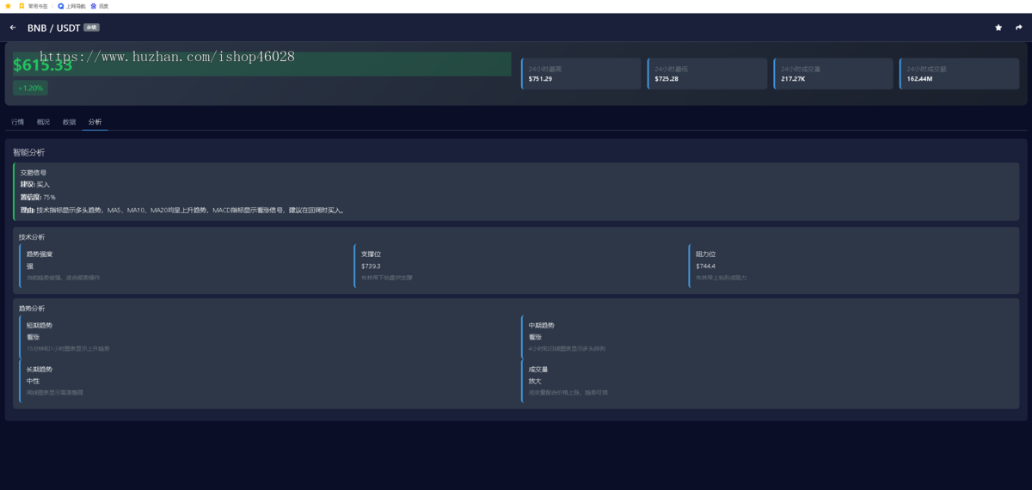Select the 24小时最高 card showing $751.29
Viewport: 1032px width, 490px height.
[x=581, y=74]
